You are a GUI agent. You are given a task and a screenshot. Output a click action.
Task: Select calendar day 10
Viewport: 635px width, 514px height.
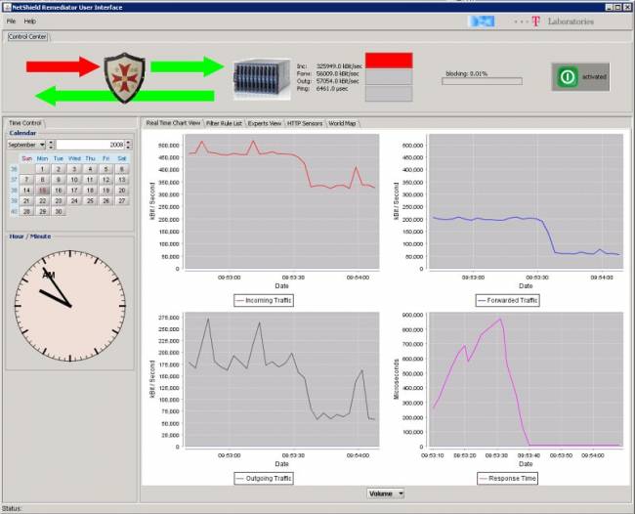pyautogui.click(x=74, y=180)
